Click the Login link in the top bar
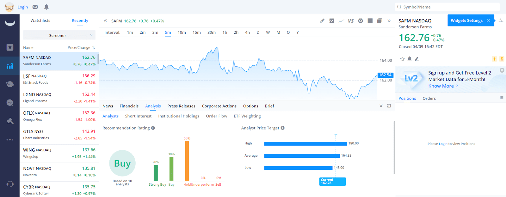Image resolution: width=506 pixels, height=197 pixels. click(23, 7)
